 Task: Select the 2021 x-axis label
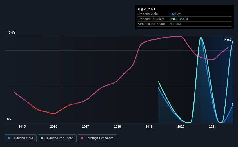(x=212, y=126)
